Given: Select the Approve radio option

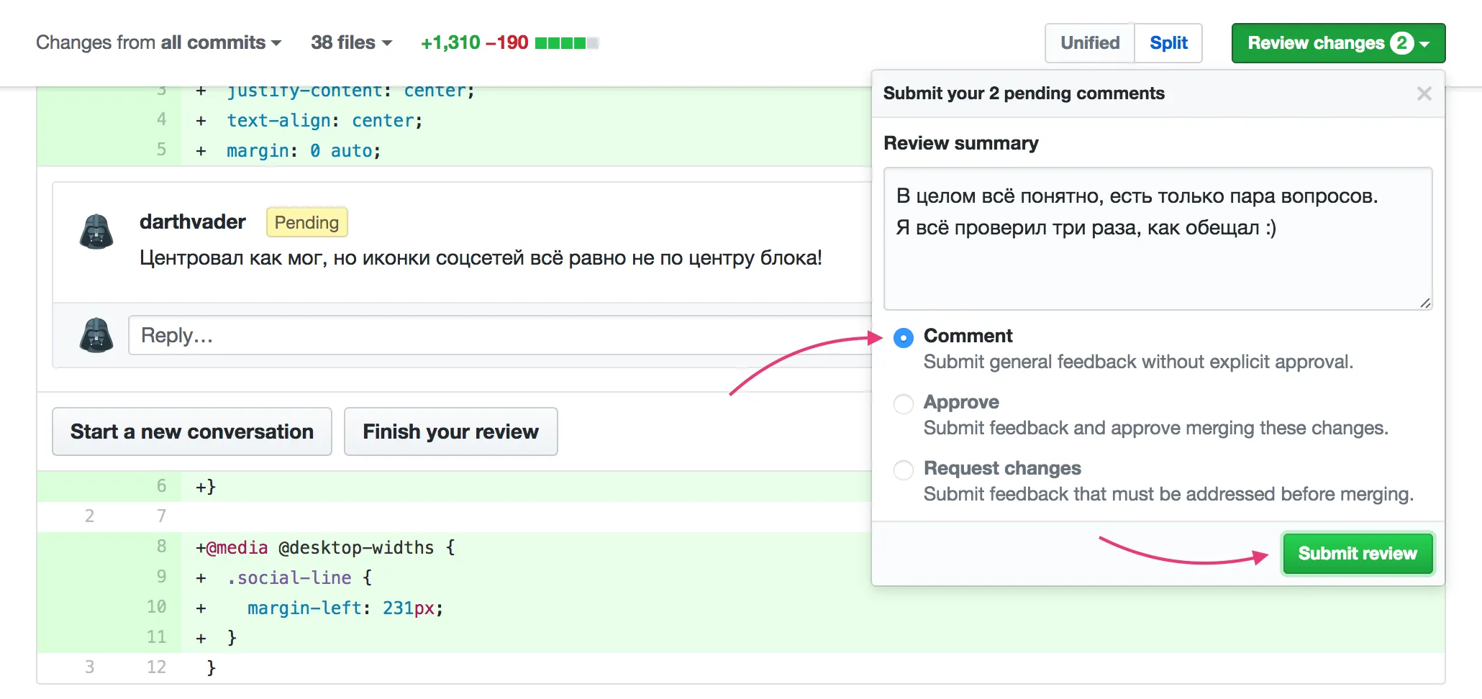Looking at the screenshot, I should [x=904, y=403].
